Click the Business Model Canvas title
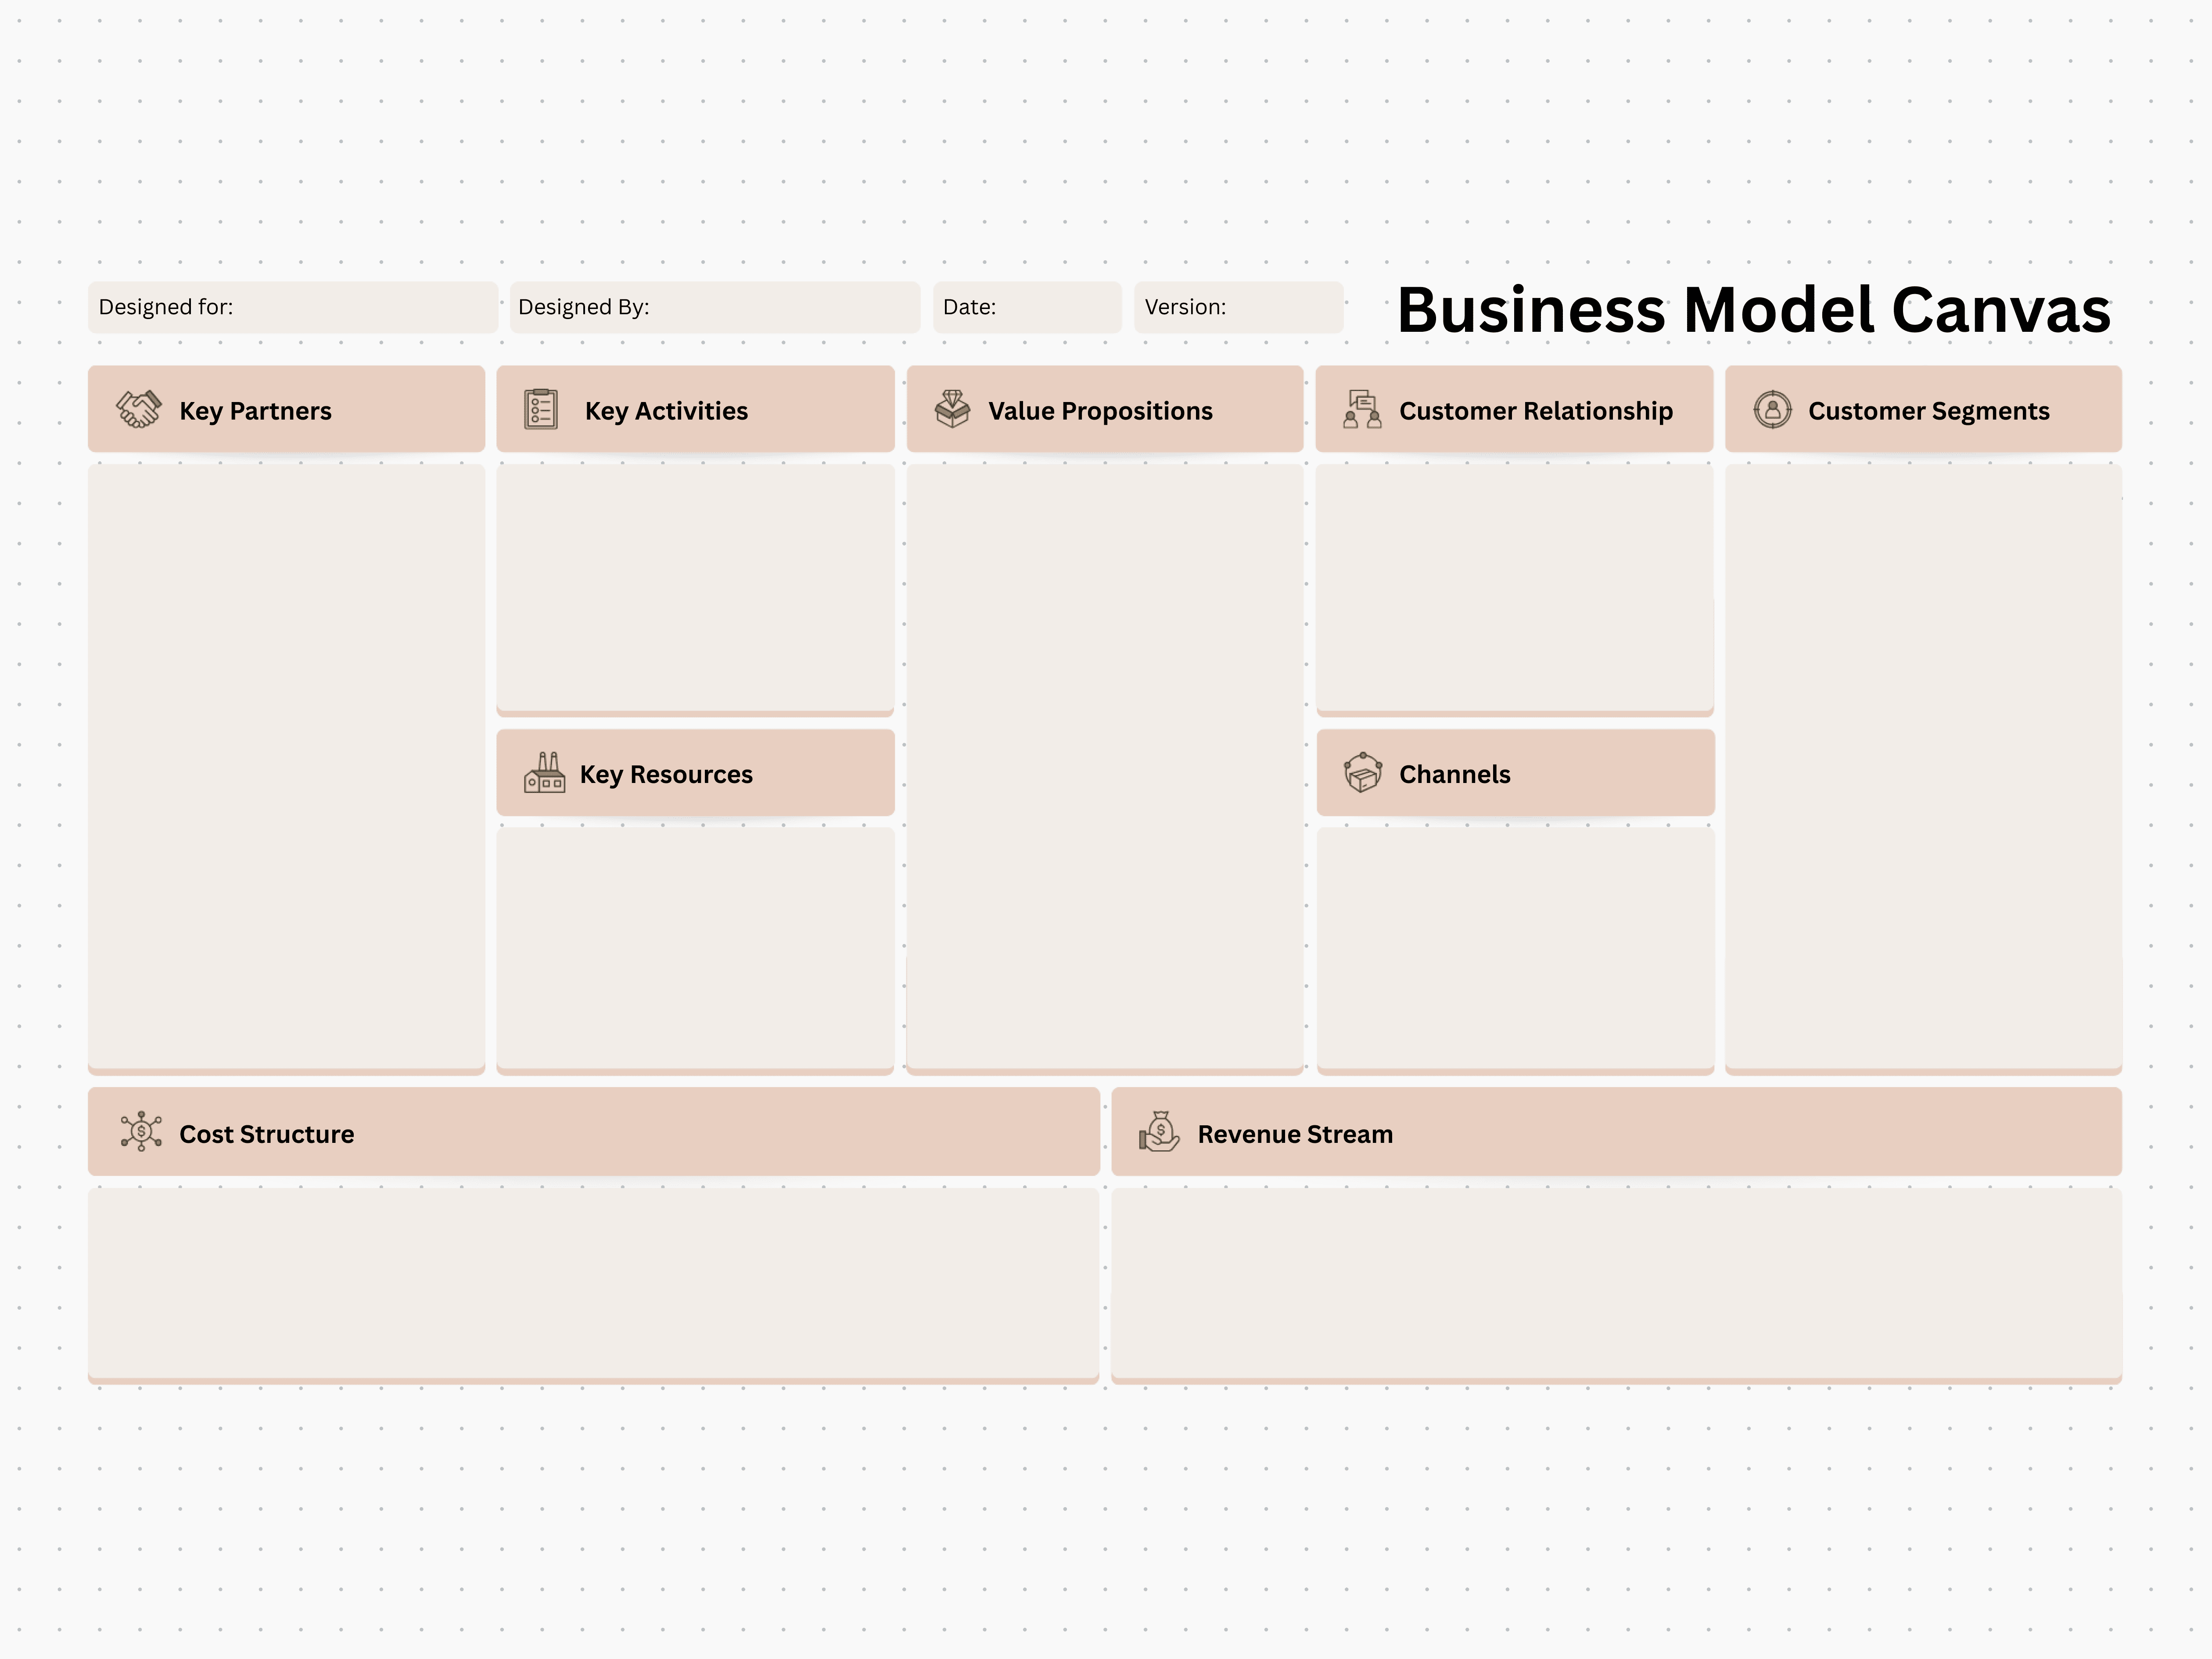 point(1753,310)
